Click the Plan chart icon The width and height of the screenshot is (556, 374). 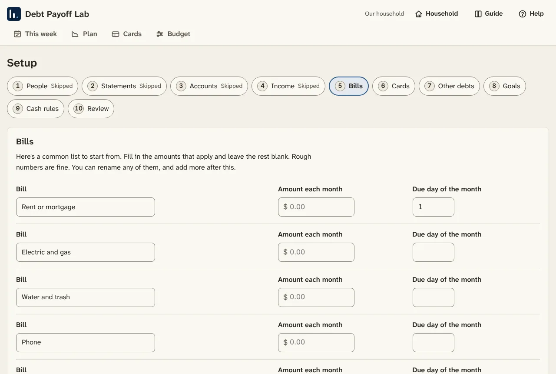(75, 34)
